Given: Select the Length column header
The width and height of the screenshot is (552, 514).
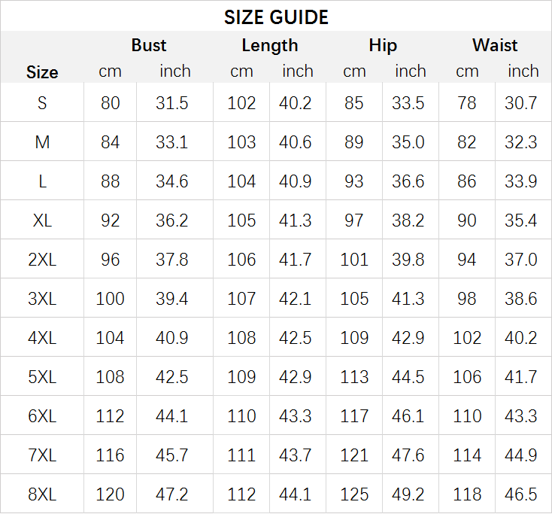Looking at the screenshot, I should pos(270,45).
